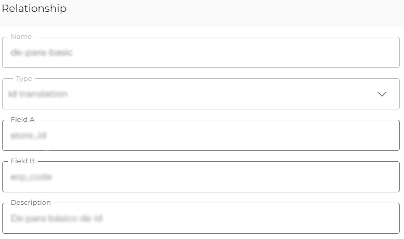Click the Name field label
The height and width of the screenshot is (239, 404).
(x=21, y=37)
